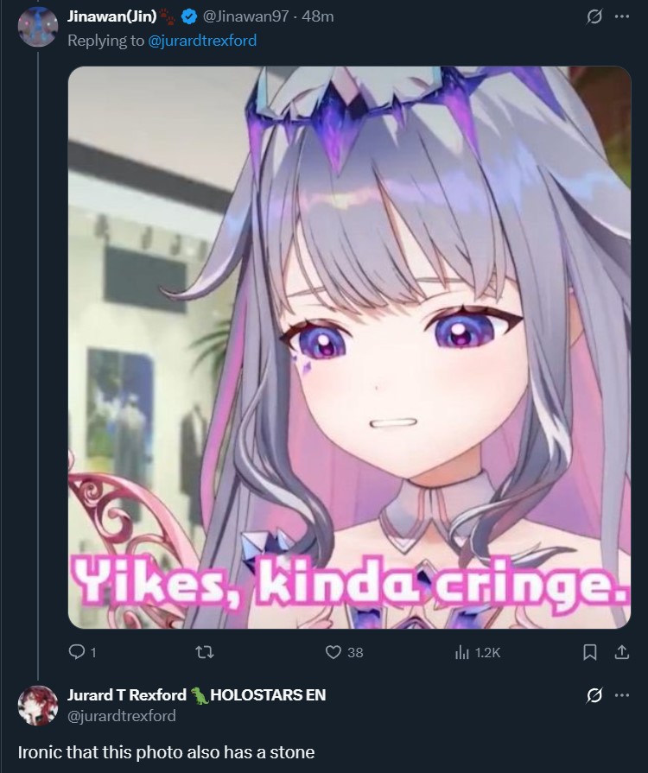Click Jurard T Rexford HOLOSTARS EN name

coord(196,694)
